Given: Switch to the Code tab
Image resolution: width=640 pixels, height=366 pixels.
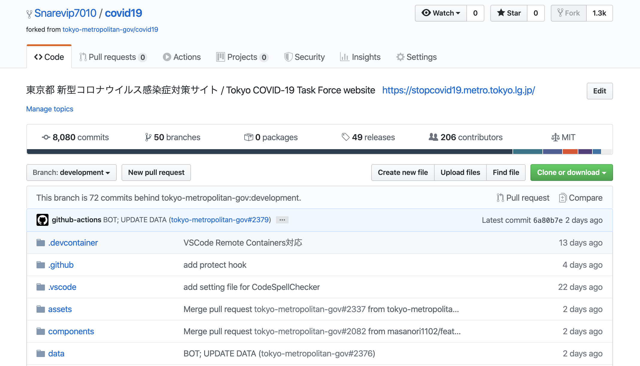Looking at the screenshot, I should pos(49,57).
